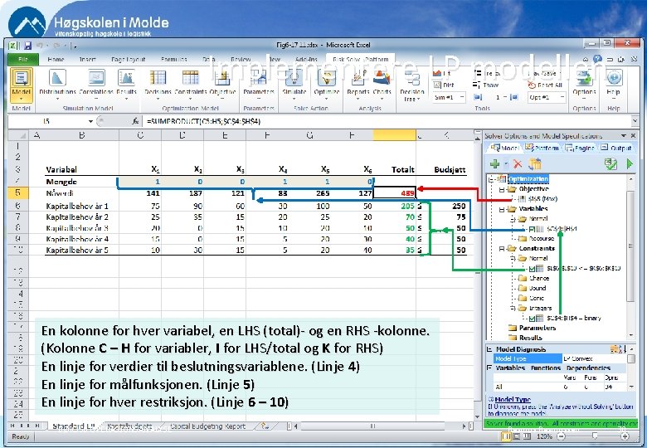Switch to the Formulas ribbon tab
Screen dimensions: 647x448
click(173, 60)
